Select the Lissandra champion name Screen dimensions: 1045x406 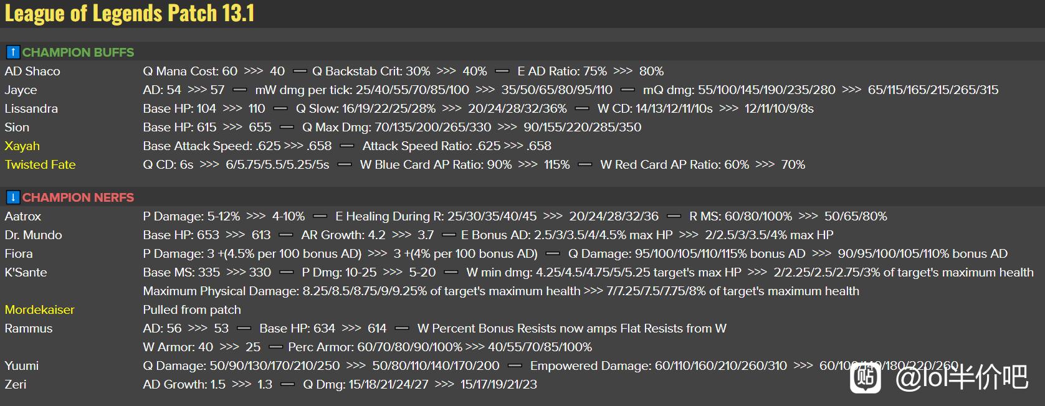(31, 108)
